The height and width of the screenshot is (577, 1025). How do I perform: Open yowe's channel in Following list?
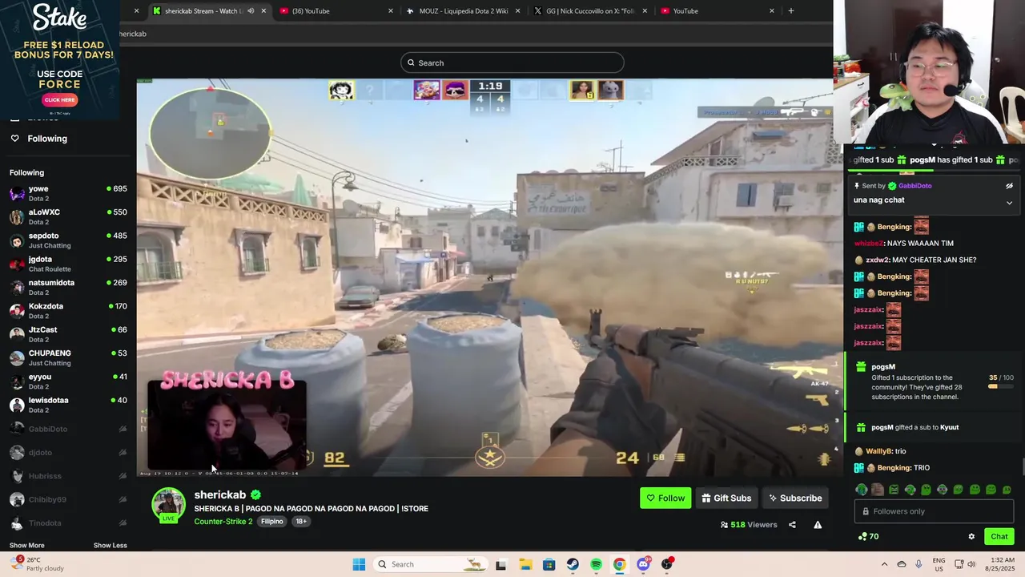point(68,193)
